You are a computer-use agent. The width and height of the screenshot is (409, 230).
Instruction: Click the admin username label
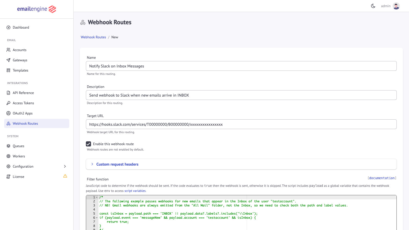[x=386, y=6]
